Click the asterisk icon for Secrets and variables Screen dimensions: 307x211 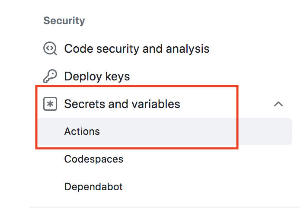(50, 104)
